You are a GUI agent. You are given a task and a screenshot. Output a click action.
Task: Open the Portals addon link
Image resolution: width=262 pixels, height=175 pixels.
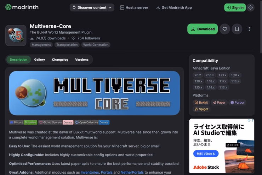coord(107,172)
